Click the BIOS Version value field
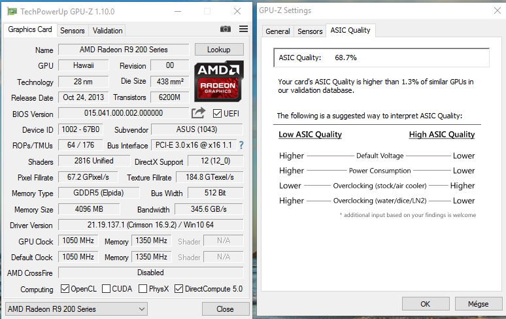 tap(124, 113)
